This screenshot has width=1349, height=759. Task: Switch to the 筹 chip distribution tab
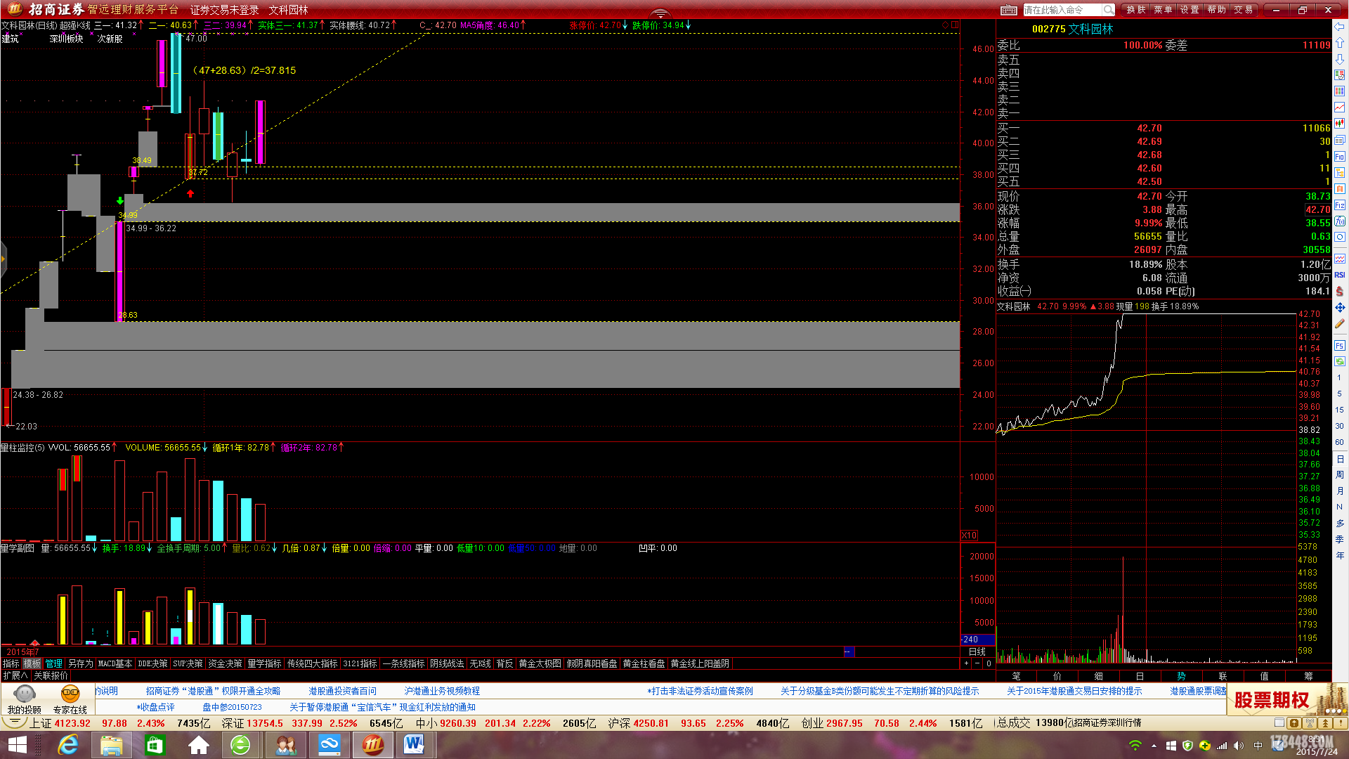click(1308, 676)
